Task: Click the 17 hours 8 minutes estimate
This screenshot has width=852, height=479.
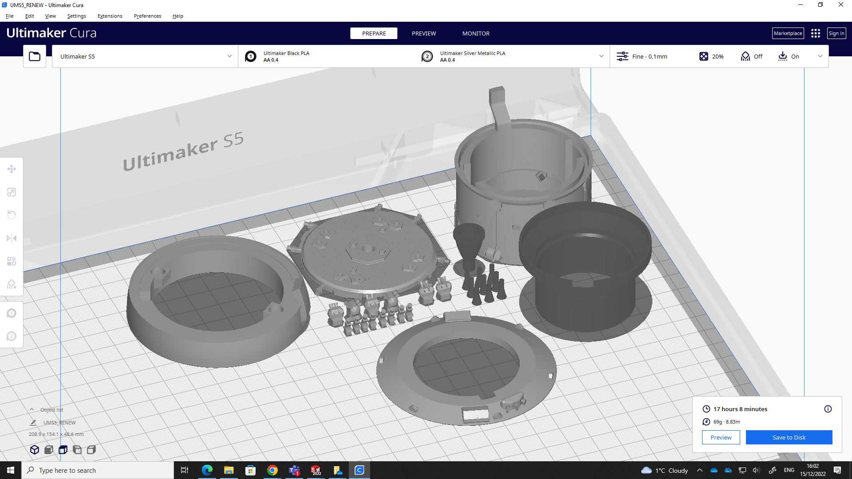Action: click(x=740, y=409)
